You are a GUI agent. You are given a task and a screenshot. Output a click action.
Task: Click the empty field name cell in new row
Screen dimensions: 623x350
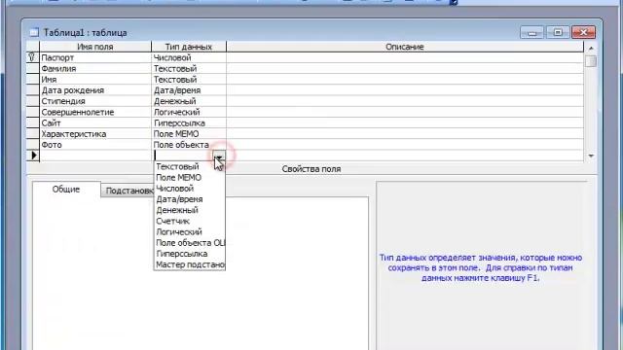click(x=95, y=156)
